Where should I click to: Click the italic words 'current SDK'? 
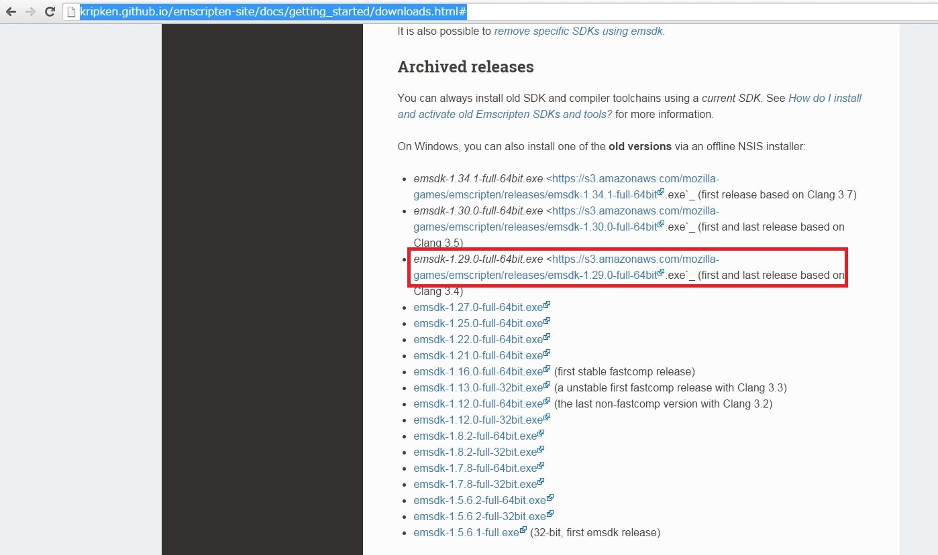tap(731, 98)
